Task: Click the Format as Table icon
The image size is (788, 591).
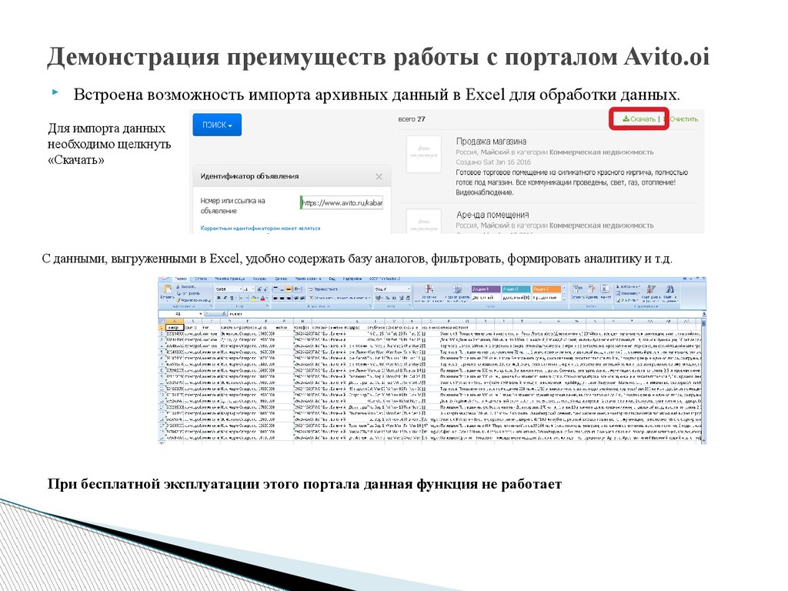Action: tap(457, 289)
